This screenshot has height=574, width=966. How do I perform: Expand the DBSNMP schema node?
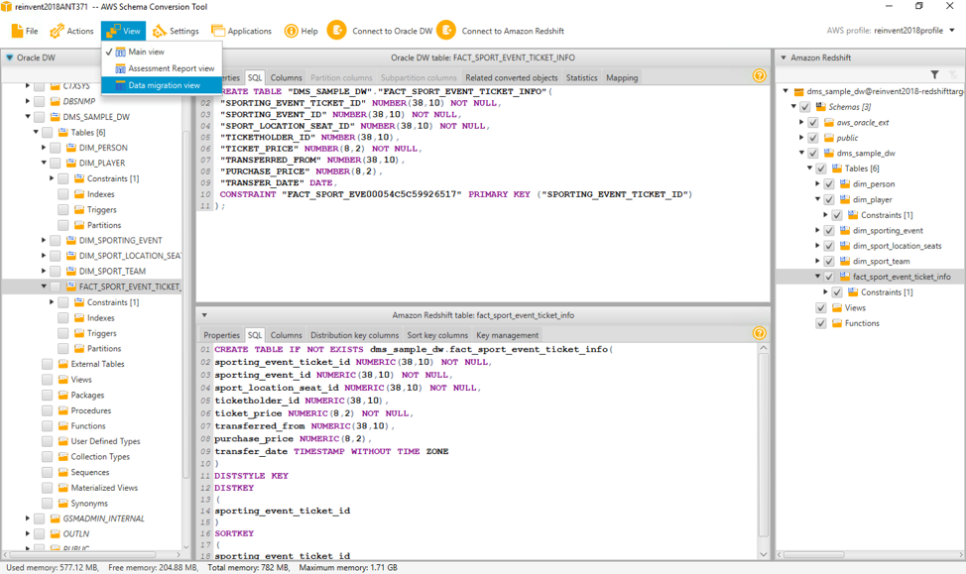pyautogui.click(x=28, y=101)
